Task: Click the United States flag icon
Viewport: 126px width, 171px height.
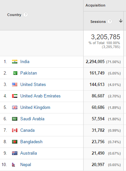Action: (15, 84)
